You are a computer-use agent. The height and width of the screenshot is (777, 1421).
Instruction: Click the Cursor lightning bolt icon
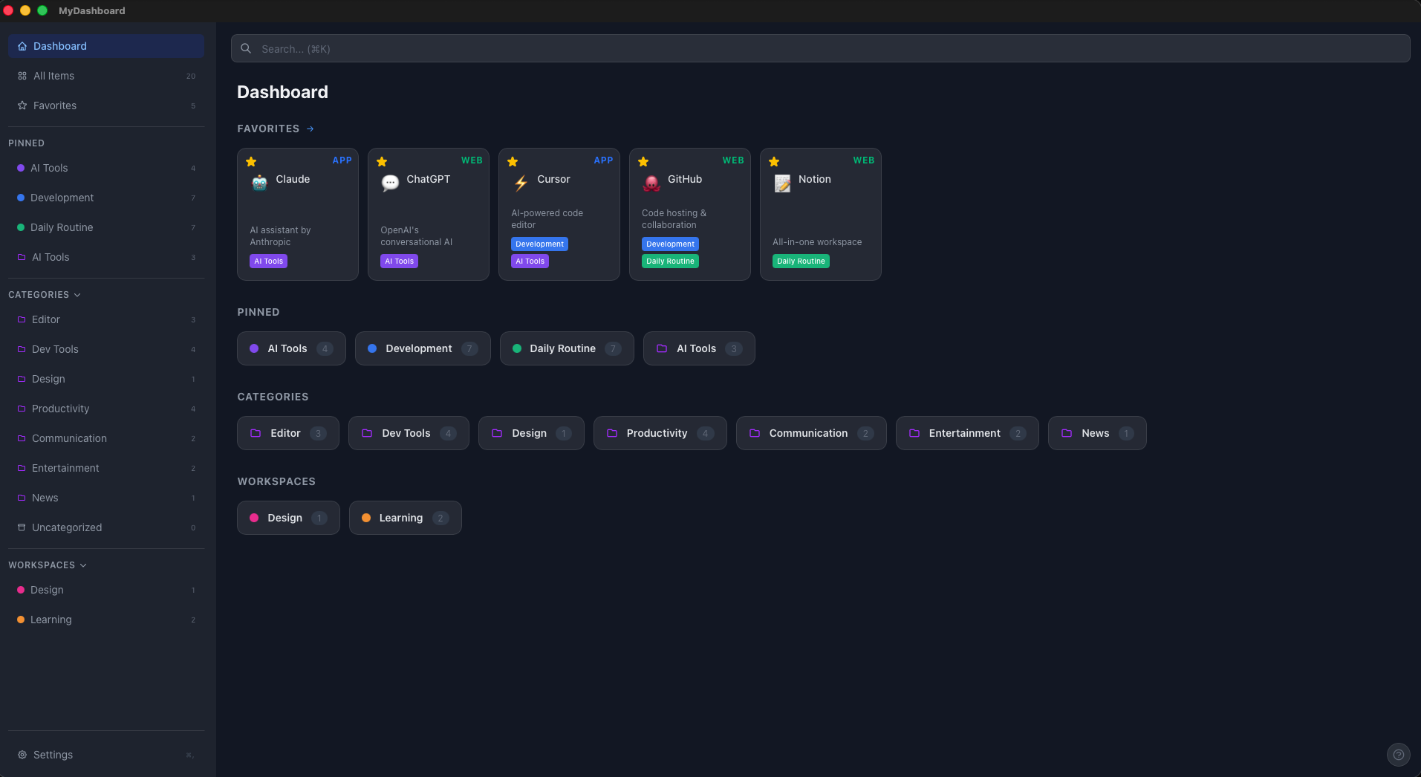(521, 183)
